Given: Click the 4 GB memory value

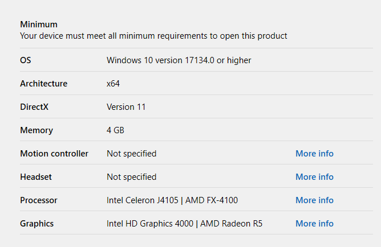Looking at the screenshot, I should point(115,130).
